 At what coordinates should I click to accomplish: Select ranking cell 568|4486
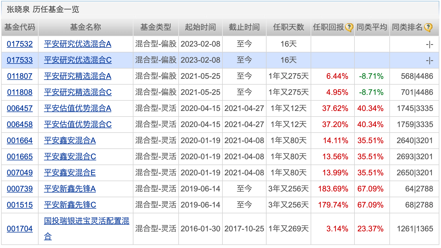point(417,76)
